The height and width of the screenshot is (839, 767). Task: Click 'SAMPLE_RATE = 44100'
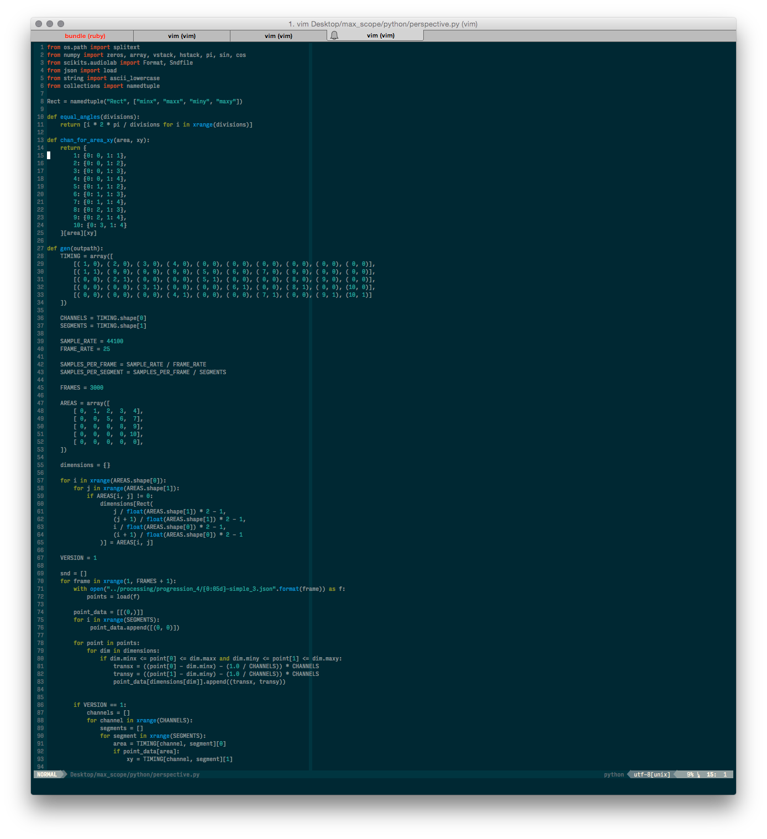92,342
